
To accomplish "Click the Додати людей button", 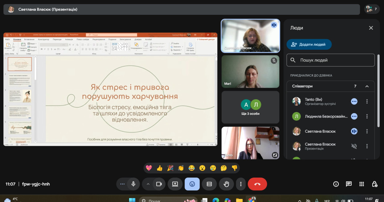I will coord(309,44).
